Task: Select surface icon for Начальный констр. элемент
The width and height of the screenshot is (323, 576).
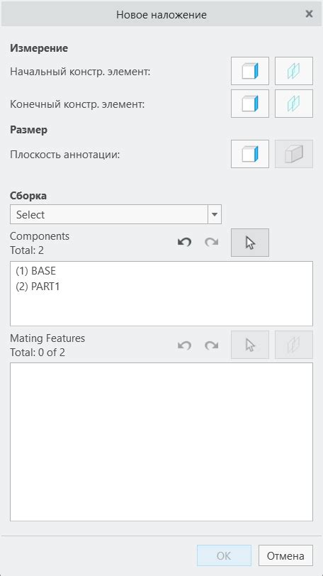Action: tap(249, 71)
